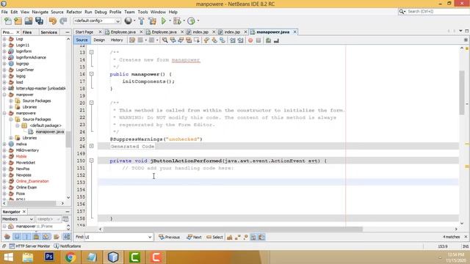This screenshot has height=264, width=470.
Task: Collapse the manpower project node in tree
Action: tap(4, 95)
